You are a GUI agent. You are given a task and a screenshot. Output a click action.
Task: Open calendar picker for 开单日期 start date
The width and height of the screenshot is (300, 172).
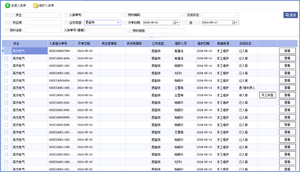click(x=175, y=23)
